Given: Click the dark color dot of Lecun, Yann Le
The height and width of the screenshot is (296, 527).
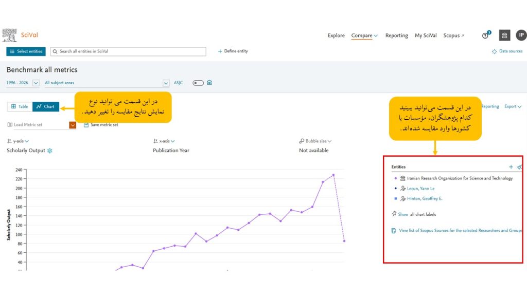Looking at the screenshot, I should [x=396, y=188].
